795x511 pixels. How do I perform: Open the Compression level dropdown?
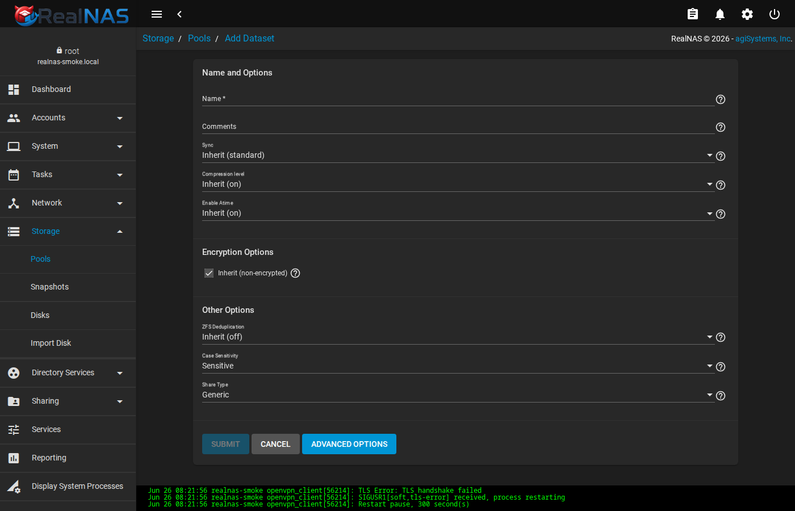[x=458, y=184]
